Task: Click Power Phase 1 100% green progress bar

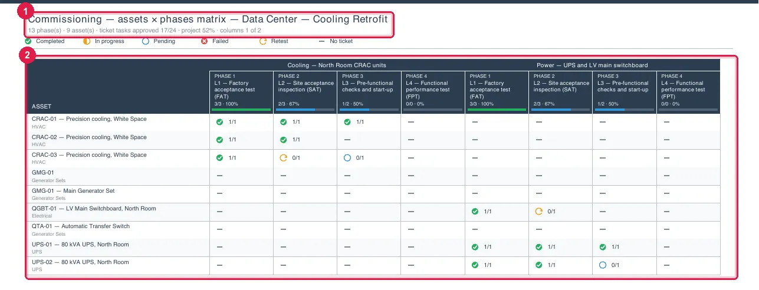Action: (x=497, y=110)
